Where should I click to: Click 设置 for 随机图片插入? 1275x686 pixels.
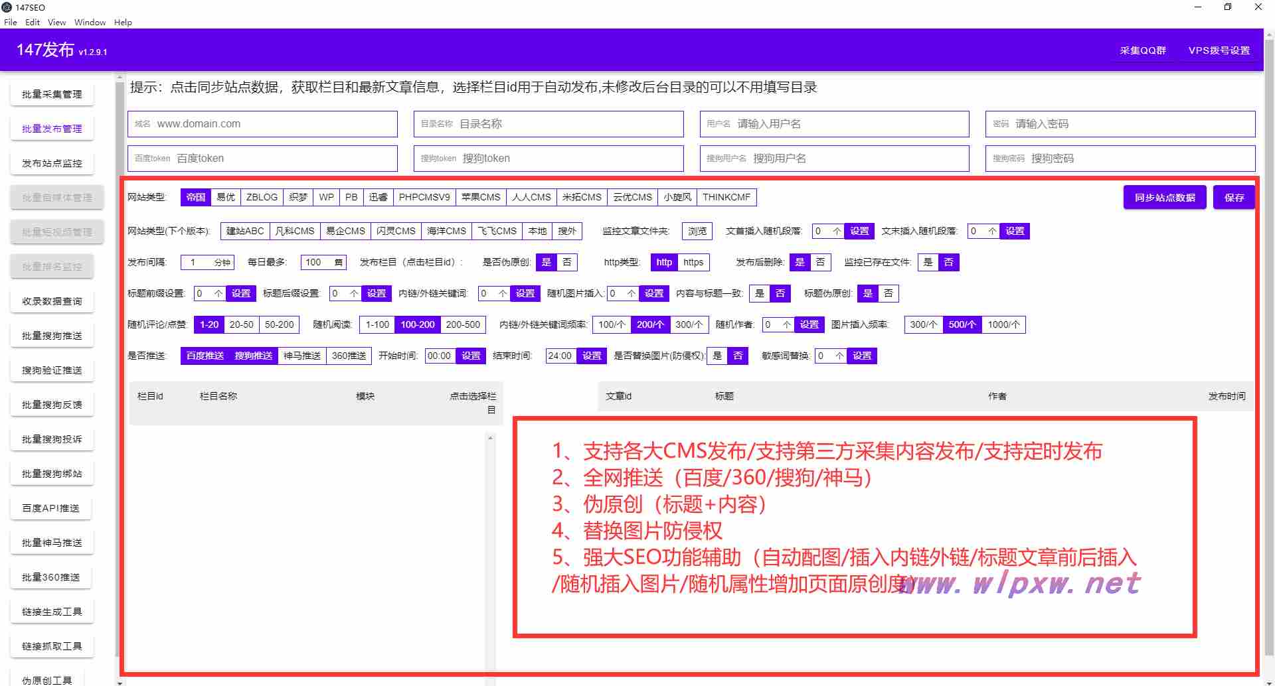pos(654,293)
